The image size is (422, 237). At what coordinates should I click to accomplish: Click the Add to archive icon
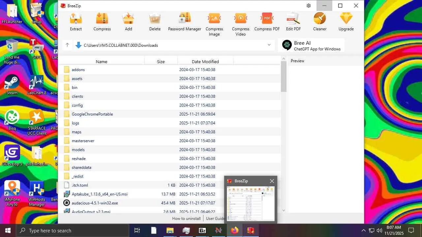(x=129, y=22)
